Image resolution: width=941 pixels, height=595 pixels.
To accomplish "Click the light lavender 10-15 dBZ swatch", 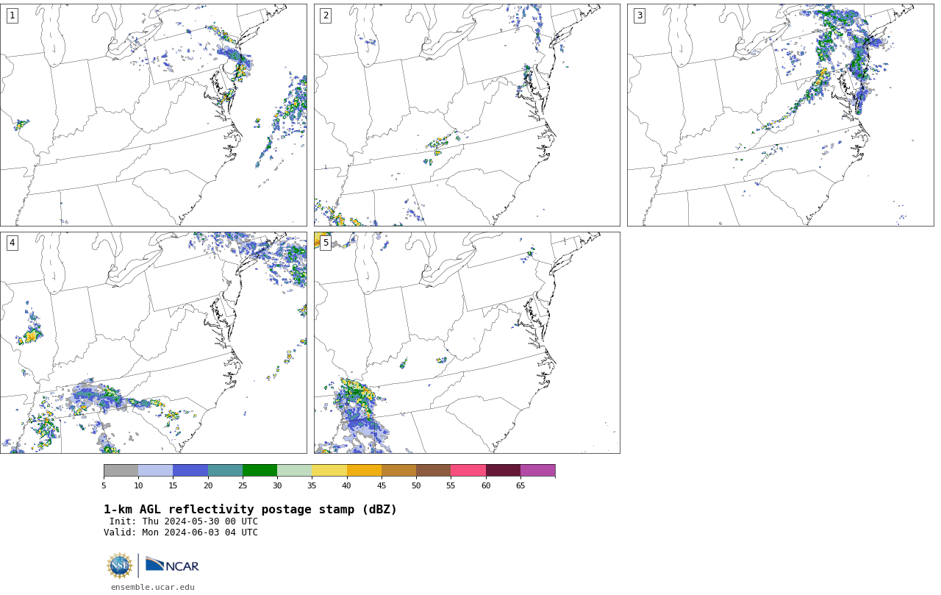I will tap(156, 471).
